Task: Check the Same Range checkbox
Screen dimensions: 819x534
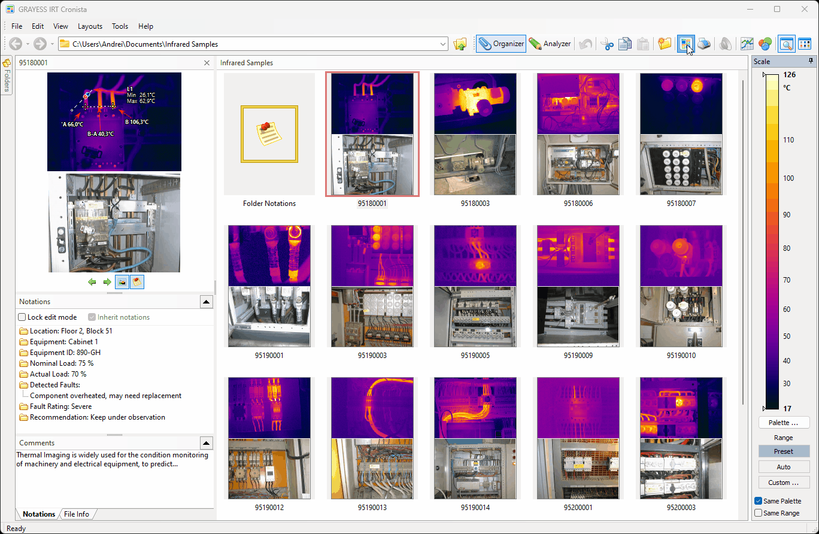Action: pos(759,513)
